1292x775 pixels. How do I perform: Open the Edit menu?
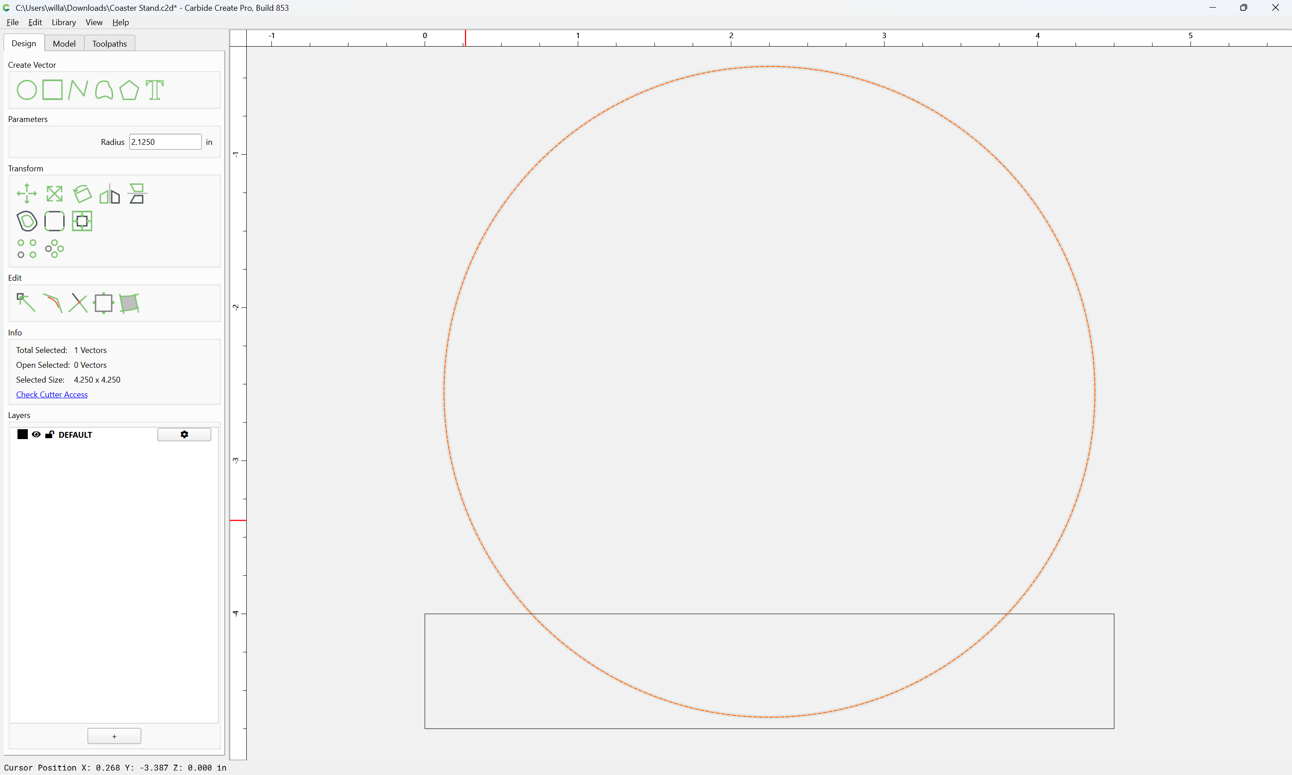[x=35, y=22]
